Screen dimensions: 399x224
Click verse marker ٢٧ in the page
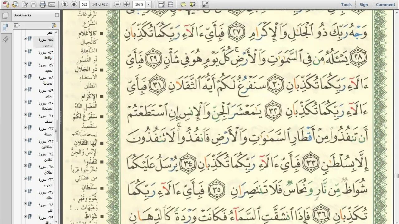click(x=236, y=32)
